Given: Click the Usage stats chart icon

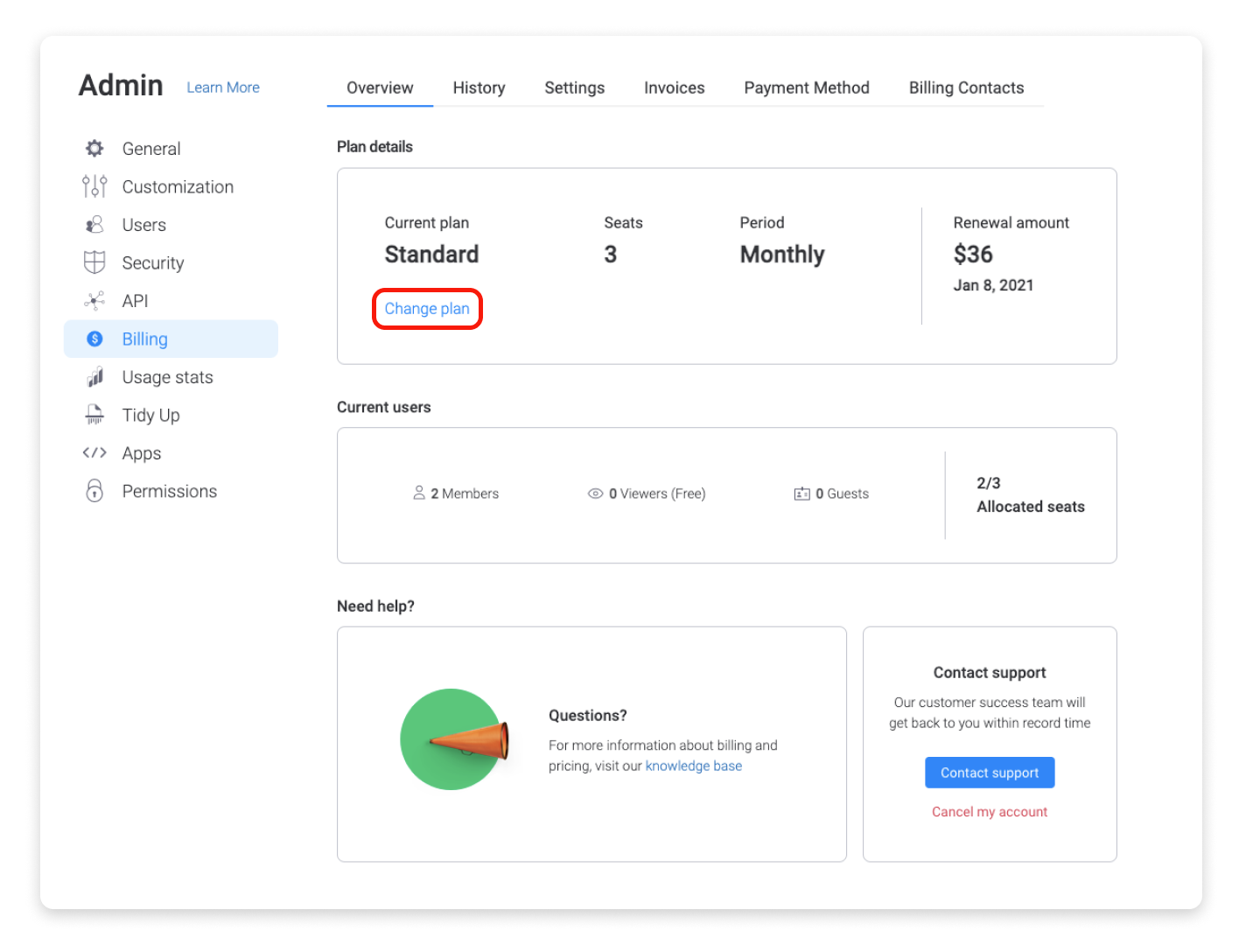Looking at the screenshot, I should point(94,377).
